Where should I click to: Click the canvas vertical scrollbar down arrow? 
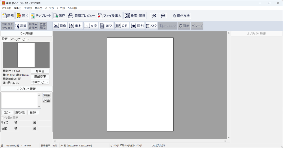[x=229, y=138]
